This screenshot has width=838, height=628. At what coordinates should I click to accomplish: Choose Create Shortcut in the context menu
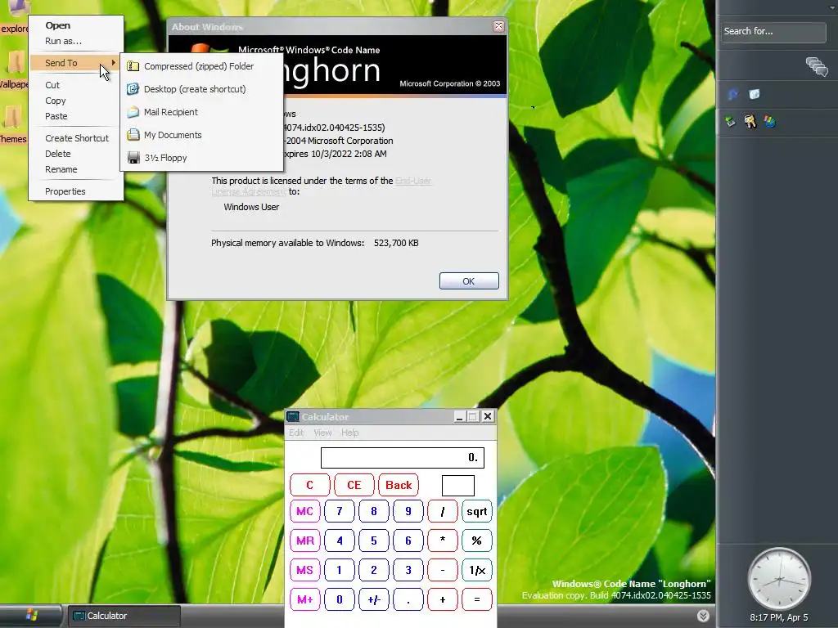[x=76, y=137]
